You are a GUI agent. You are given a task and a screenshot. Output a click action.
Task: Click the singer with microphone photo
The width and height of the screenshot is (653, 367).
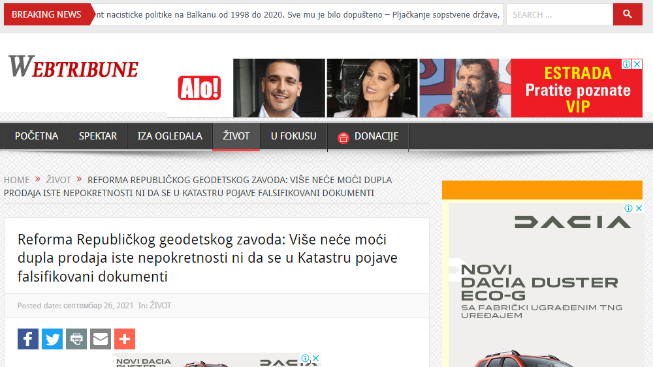465,88
